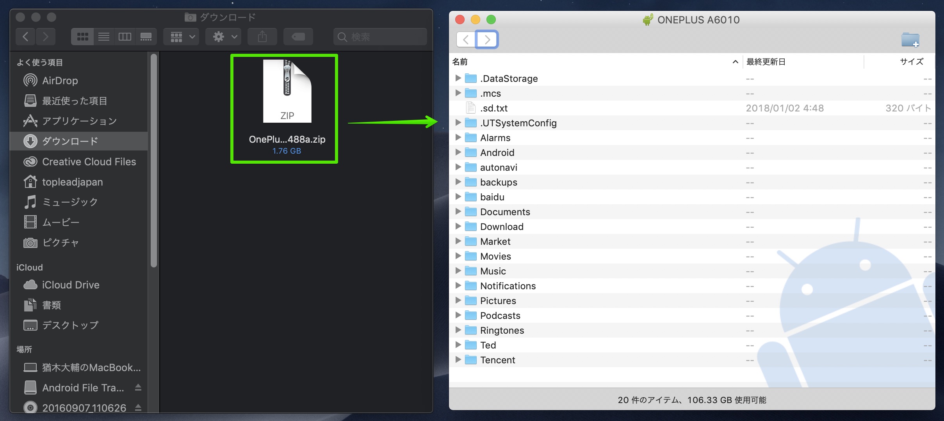Select AirDrop in the Finder sidebar

pyautogui.click(x=60, y=81)
